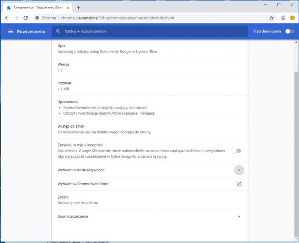The image size is (299, 243).
Task: Minimize the Chrome window
Action: point(266,5)
